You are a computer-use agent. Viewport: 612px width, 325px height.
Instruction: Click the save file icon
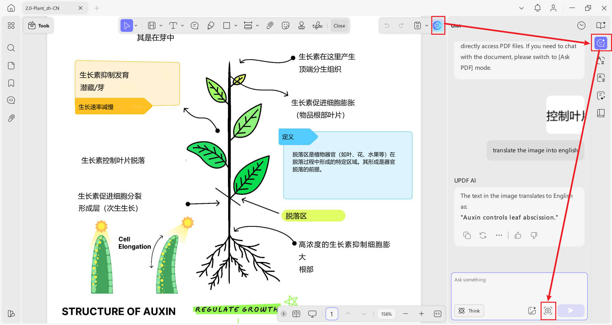click(418, 25)
